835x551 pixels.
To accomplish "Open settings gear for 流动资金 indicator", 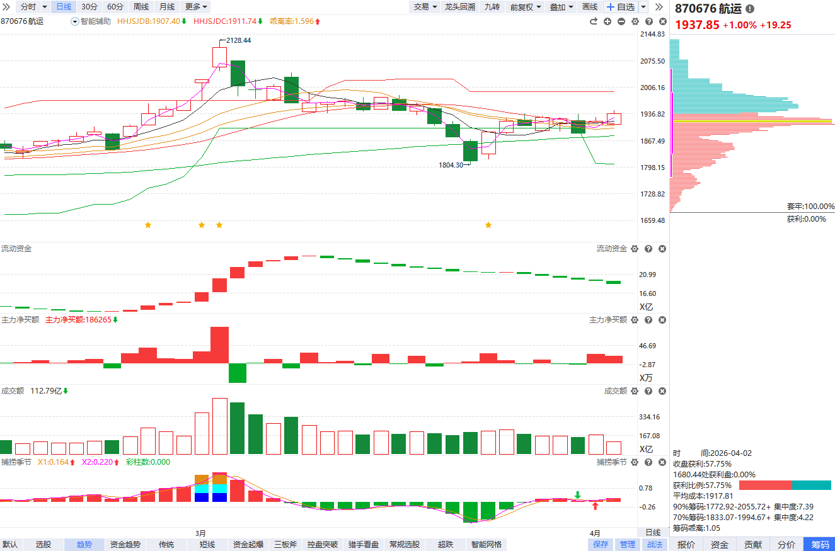I will point(635,249).
